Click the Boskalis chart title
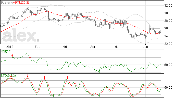Image resolution: width=176 pixels, height=98 pixels. coord(7,3)
